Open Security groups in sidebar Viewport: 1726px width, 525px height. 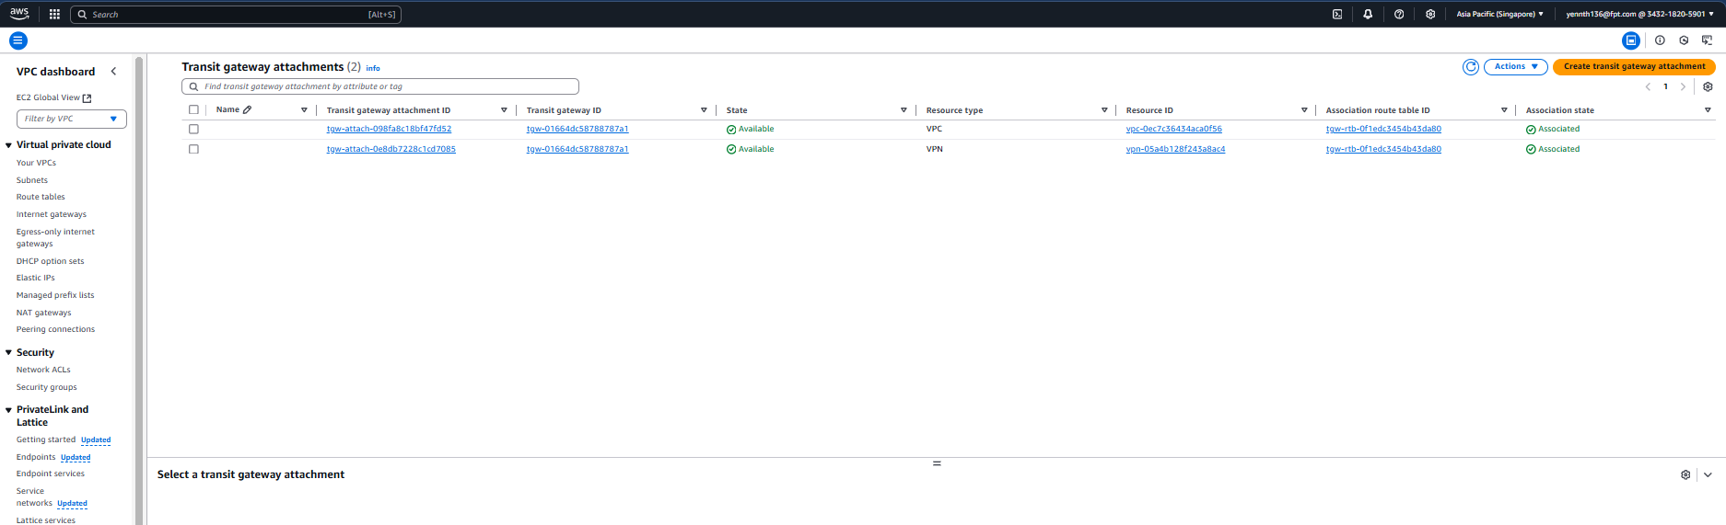click(x=46, y=387)
